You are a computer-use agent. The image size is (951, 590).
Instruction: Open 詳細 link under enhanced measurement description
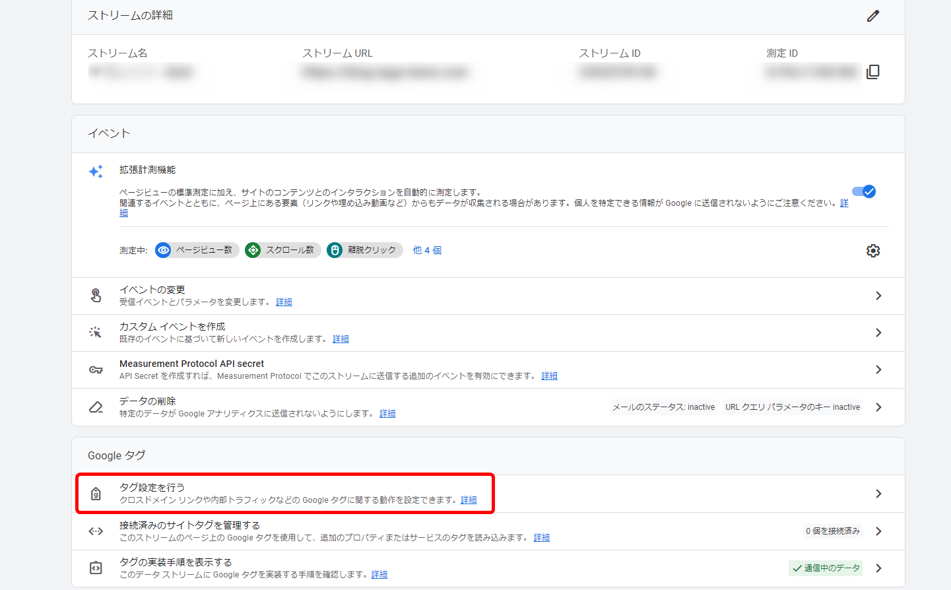[x=844, y=203]
